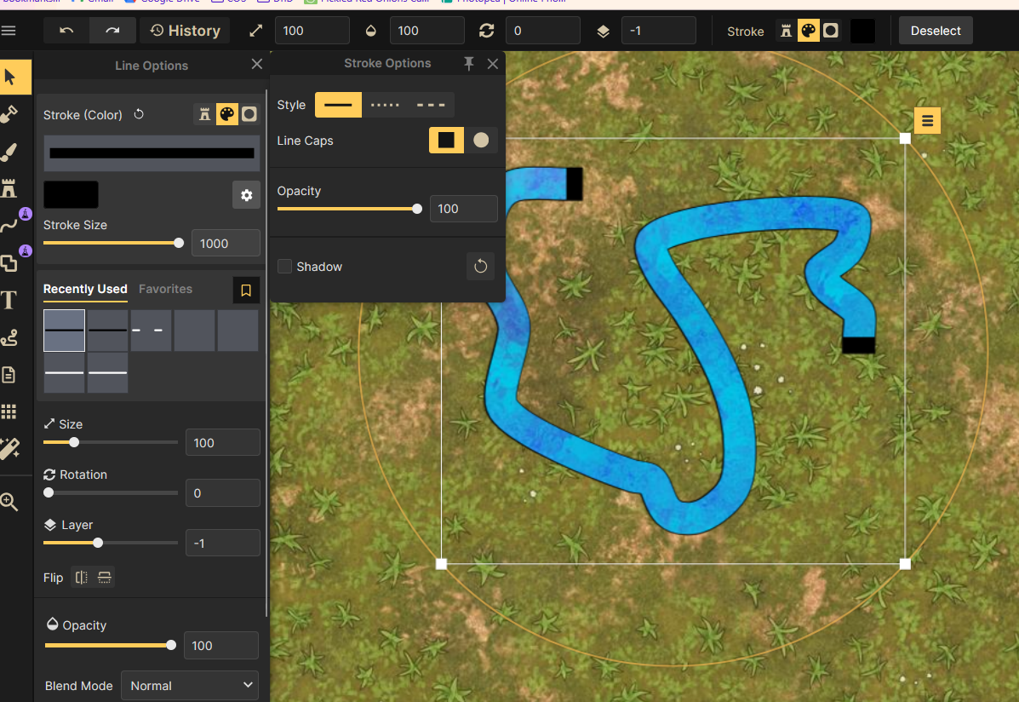Select the magic wand tool
This screenshot has width=1019, height=702.
click(9, 448)
